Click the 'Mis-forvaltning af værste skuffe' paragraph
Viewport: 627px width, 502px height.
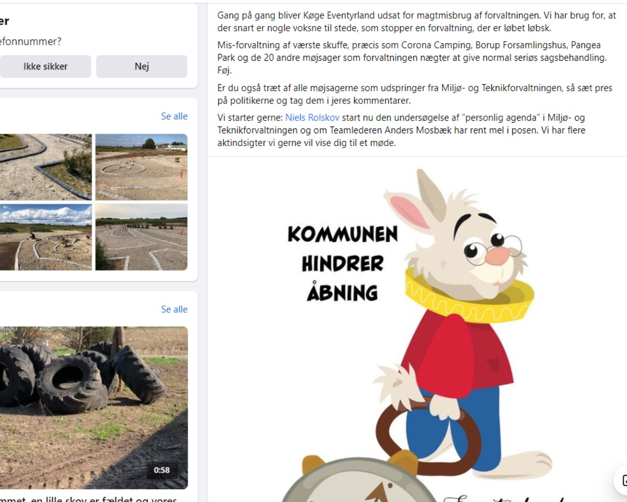pyautogui.click(x=412, y=57)
